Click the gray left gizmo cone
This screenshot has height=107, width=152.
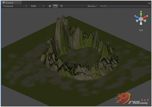(x=137, y=21)
